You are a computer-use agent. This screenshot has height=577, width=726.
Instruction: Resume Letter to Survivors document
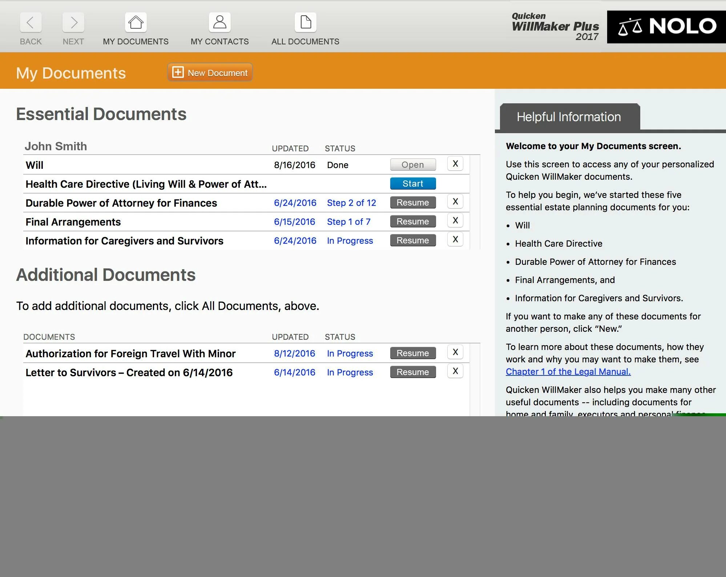[x=413, y=372]
